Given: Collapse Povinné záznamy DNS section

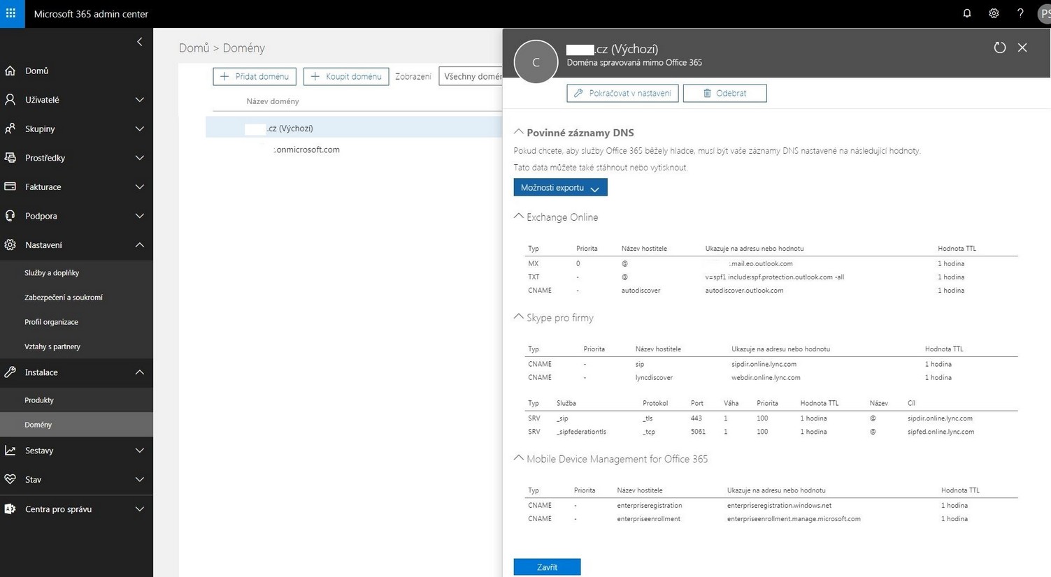Looking at the screenshot, I should tap(519, 131).
